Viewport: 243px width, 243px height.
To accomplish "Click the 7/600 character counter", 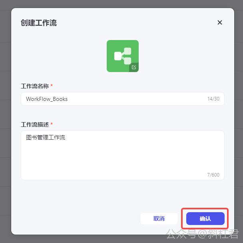I will [213, 175].
